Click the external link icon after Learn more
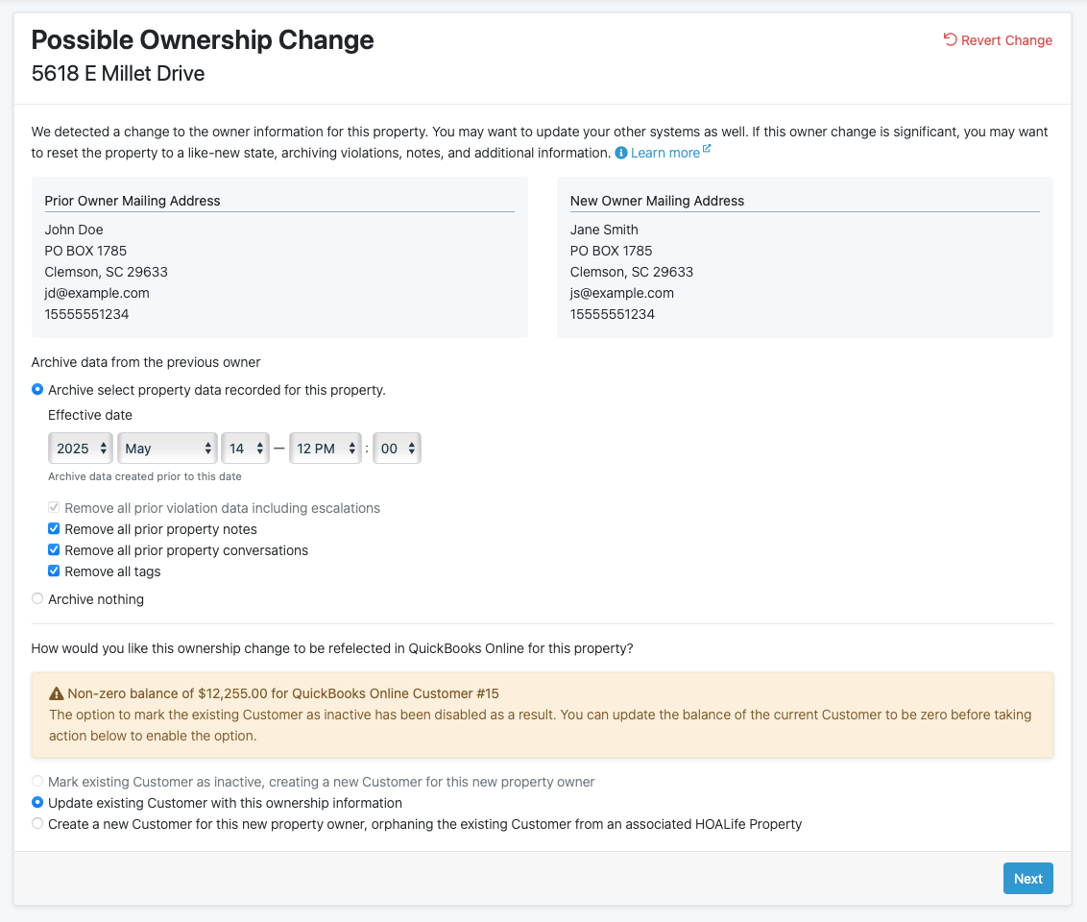1087x922 pixels. 707,148
